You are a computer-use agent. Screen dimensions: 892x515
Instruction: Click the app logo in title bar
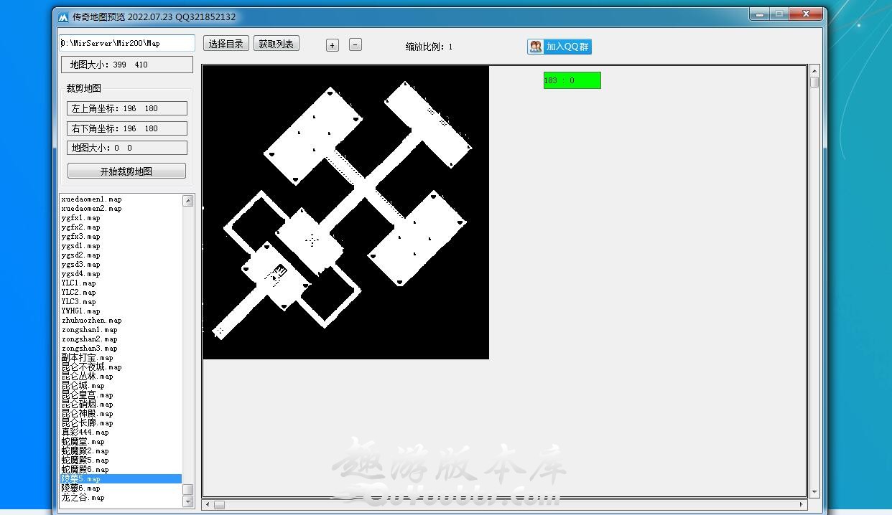[63, 16]
